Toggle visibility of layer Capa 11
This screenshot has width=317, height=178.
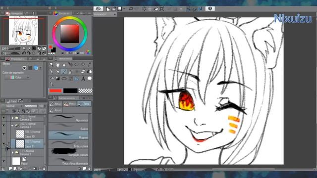(x=3, y=143)
